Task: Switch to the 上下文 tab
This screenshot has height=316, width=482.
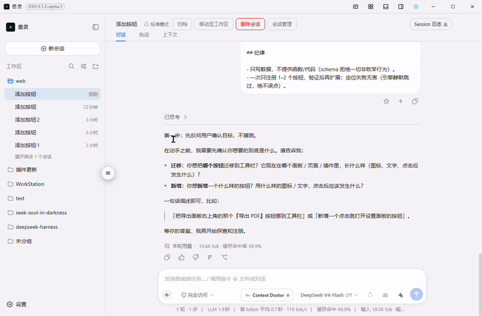Action: click(x=170, y=35)
